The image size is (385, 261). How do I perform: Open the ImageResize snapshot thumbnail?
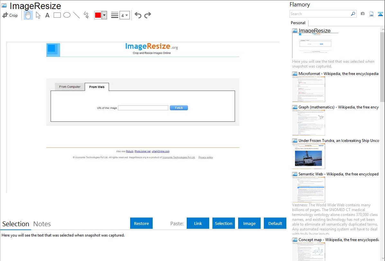click(316, 45)
